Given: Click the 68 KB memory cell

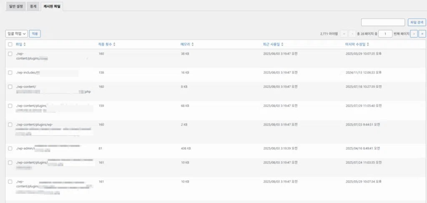Looking at the screenshot, I should 185,106.
